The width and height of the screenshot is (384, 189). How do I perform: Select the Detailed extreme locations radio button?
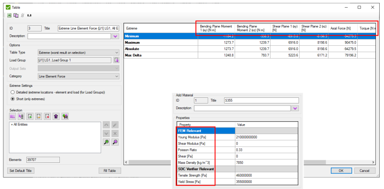[x=12, y=93]
